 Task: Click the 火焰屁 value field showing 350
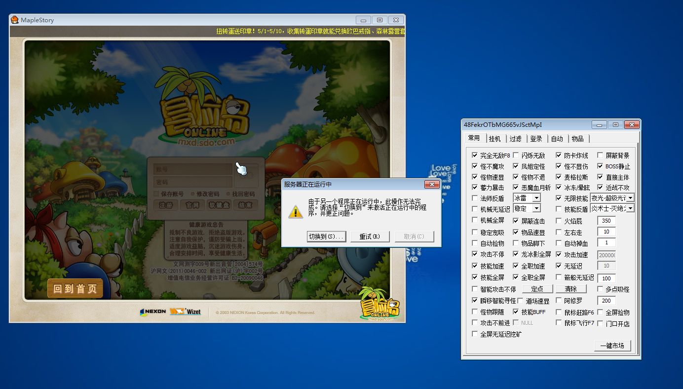pyautogui.click(x=607, y=221)
